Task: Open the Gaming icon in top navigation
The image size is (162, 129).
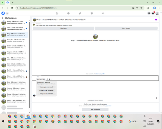Action: 103,13
